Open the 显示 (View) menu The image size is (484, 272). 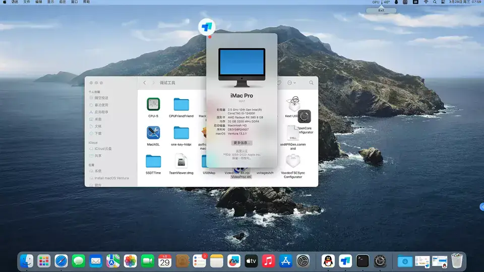(x=50, y=2)
